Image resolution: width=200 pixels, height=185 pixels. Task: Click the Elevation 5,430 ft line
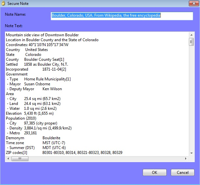point(29,113)
